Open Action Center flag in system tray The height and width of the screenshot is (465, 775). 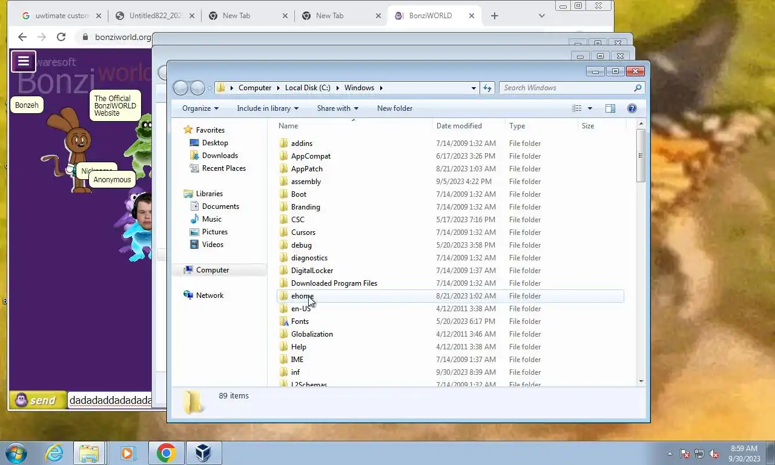(685, 453)
